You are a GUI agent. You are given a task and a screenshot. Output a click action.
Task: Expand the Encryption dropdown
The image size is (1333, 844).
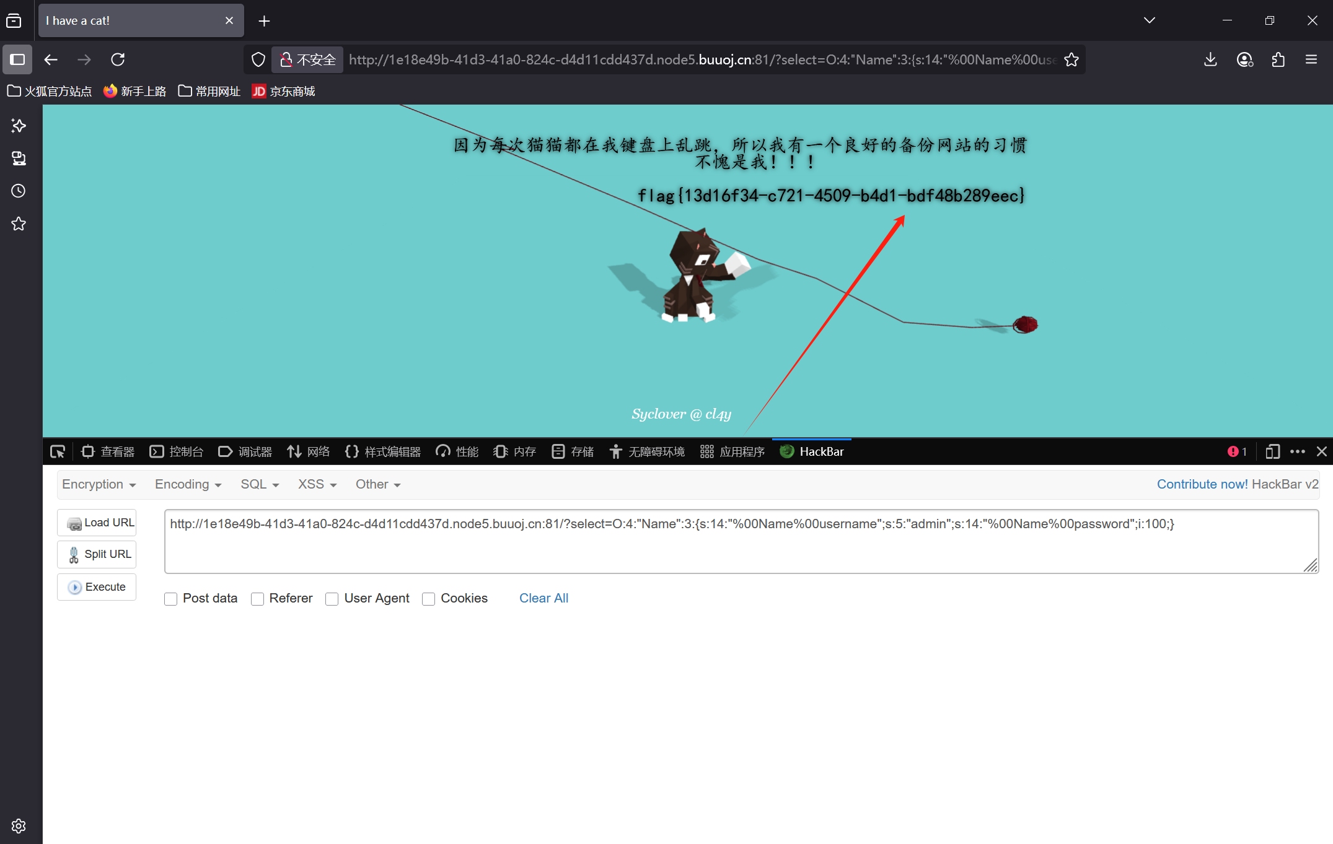click(x=99, y=484)
